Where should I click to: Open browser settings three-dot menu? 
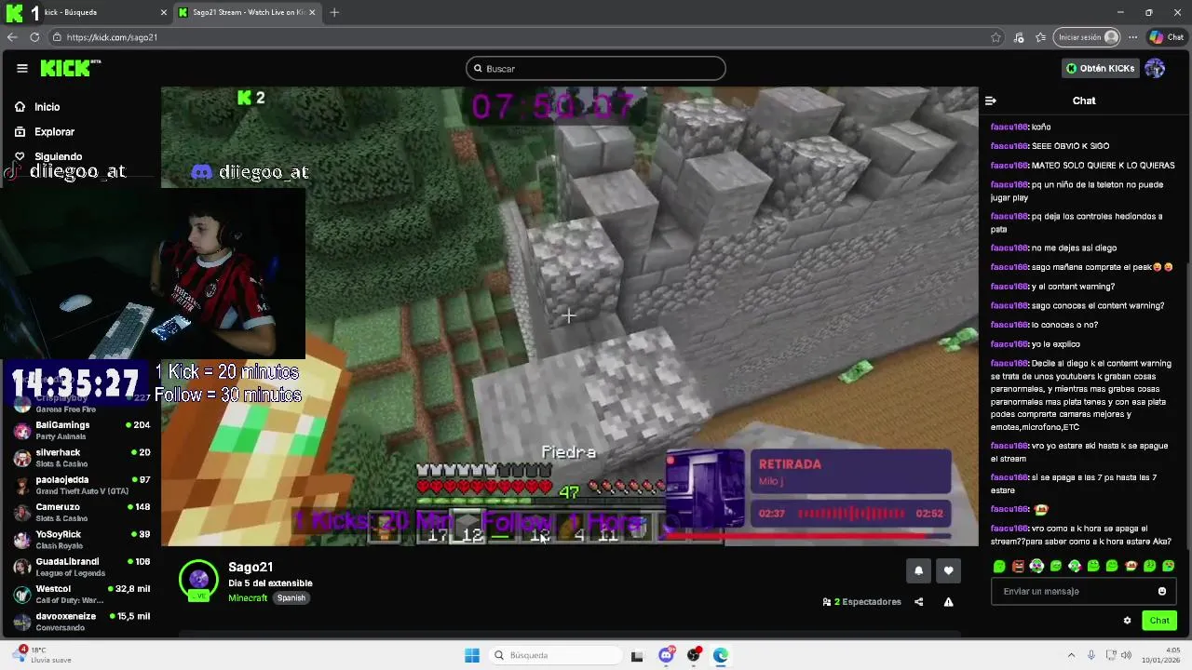[1132, 37]
